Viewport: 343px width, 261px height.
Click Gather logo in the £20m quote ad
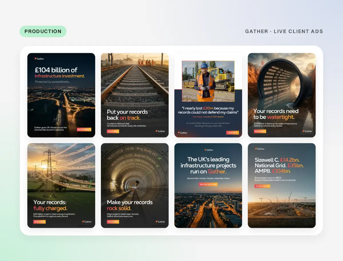(x=183, y=132)
